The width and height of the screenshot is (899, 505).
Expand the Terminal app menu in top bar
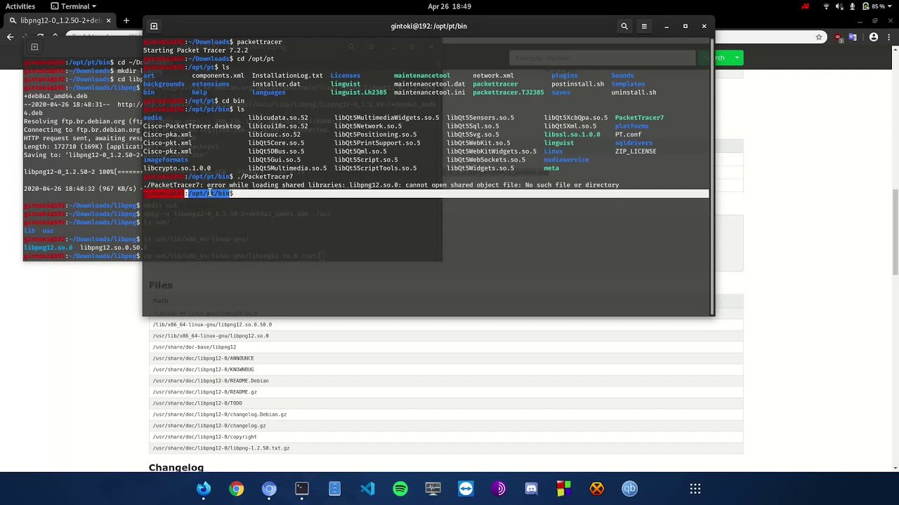[74, 6]
